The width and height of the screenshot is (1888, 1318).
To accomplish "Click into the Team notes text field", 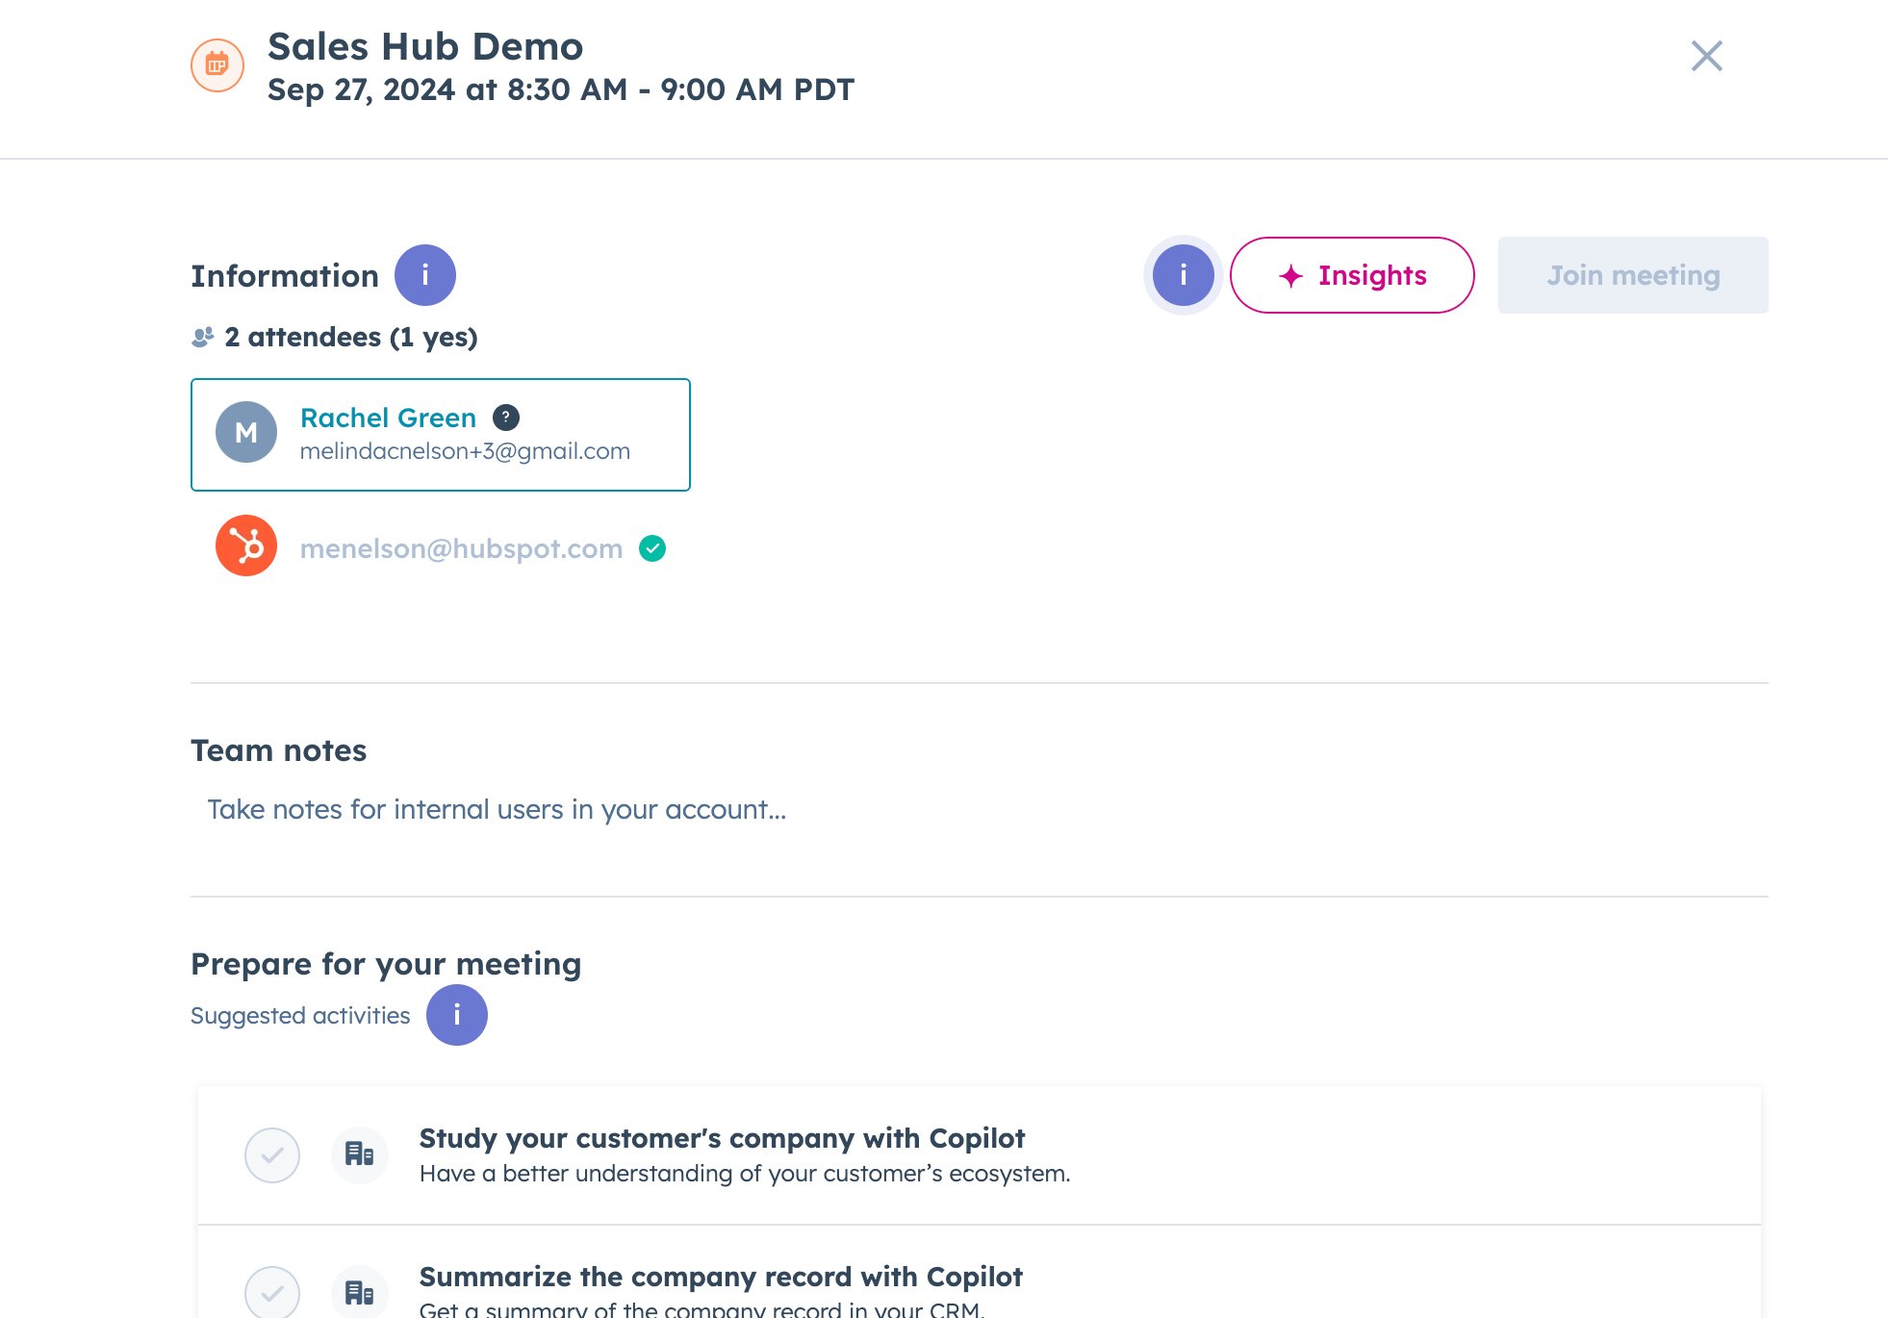I will pyautogui.click(x=497, y=810).
